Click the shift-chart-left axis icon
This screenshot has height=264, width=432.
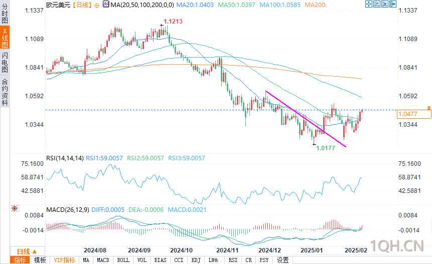click(x=377, y=4)
